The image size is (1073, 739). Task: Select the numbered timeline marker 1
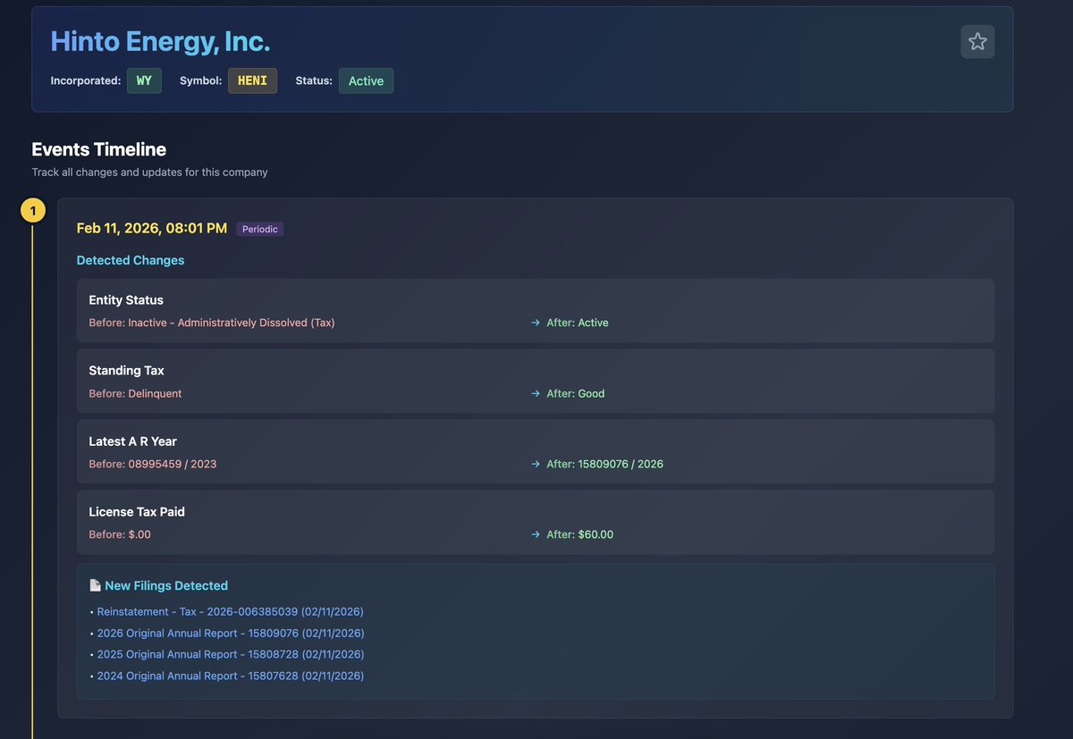pos(33,209)
